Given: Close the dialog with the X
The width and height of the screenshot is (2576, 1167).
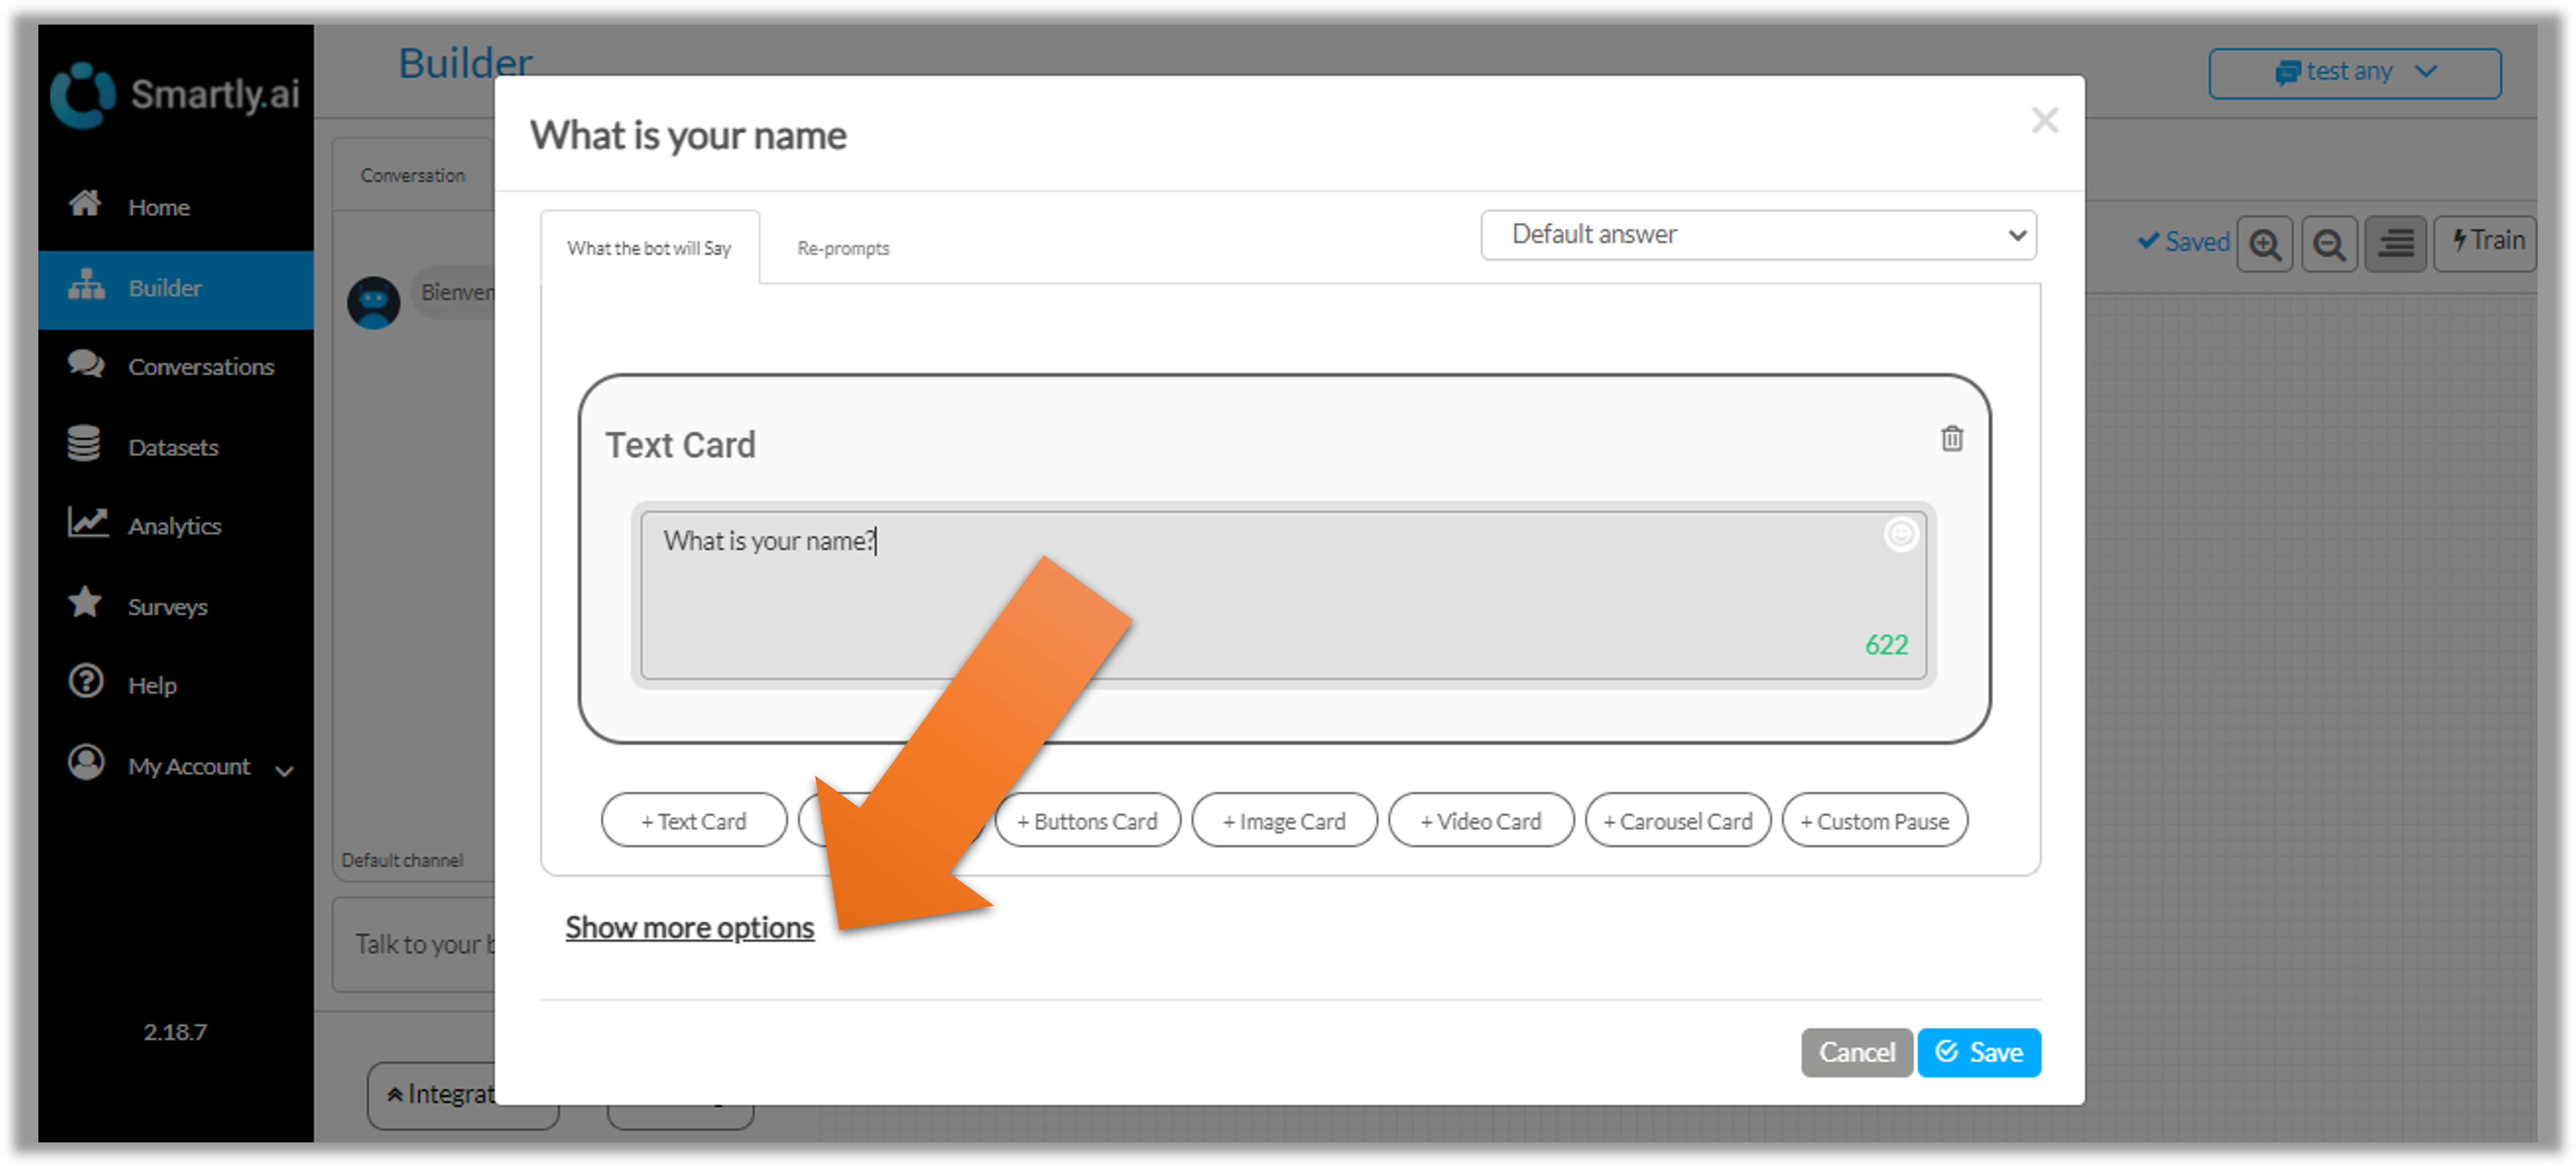Looking at the screenshot, I should (x=2044, y=121).
